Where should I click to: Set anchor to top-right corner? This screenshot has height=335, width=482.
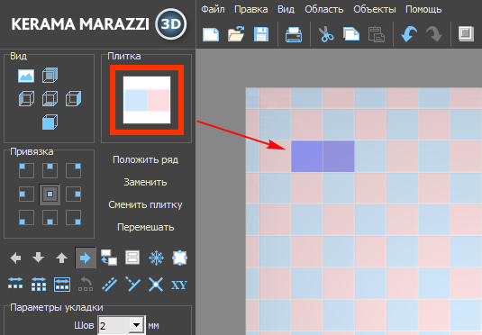tap(74, 171)
